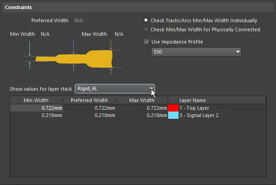Click the Preferred Width column header

coord(89,100)
